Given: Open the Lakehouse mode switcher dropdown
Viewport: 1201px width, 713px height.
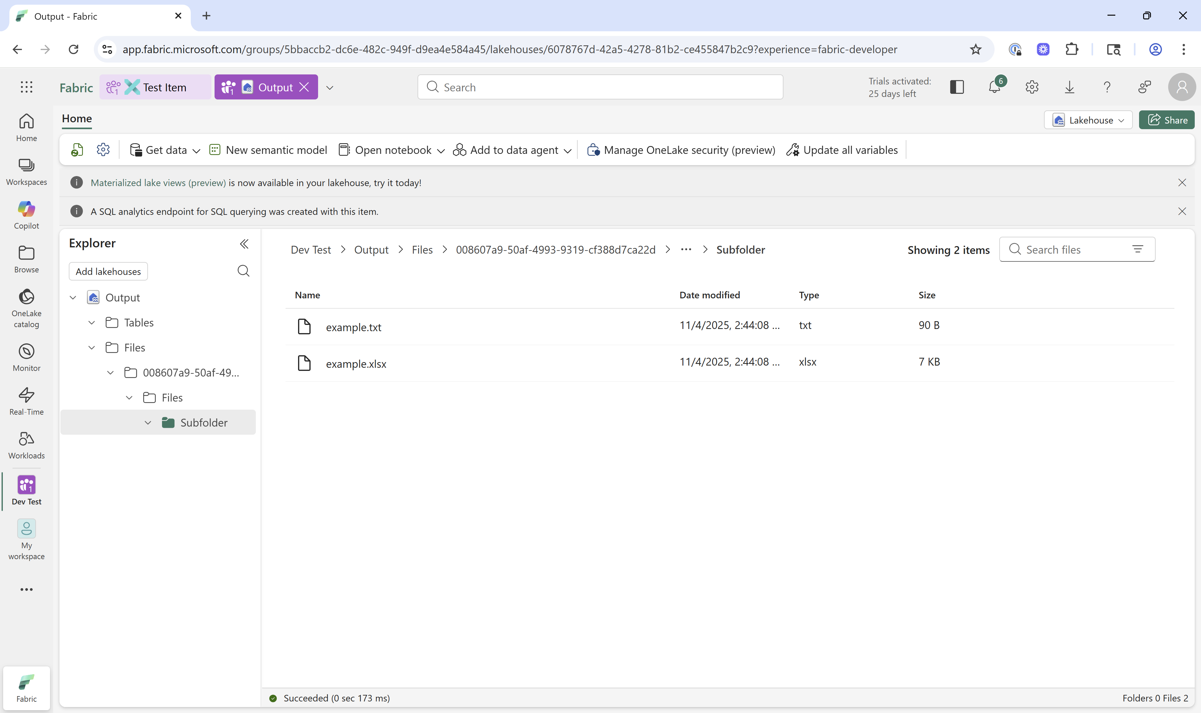Looking at the screenshot, I should [1088, 120].
